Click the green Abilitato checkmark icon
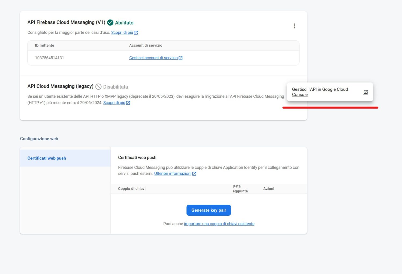Screen dimensions: 402x274 110,23
